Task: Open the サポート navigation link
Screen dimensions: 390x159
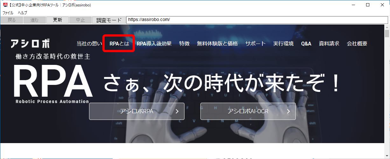Action: point(255,44)
